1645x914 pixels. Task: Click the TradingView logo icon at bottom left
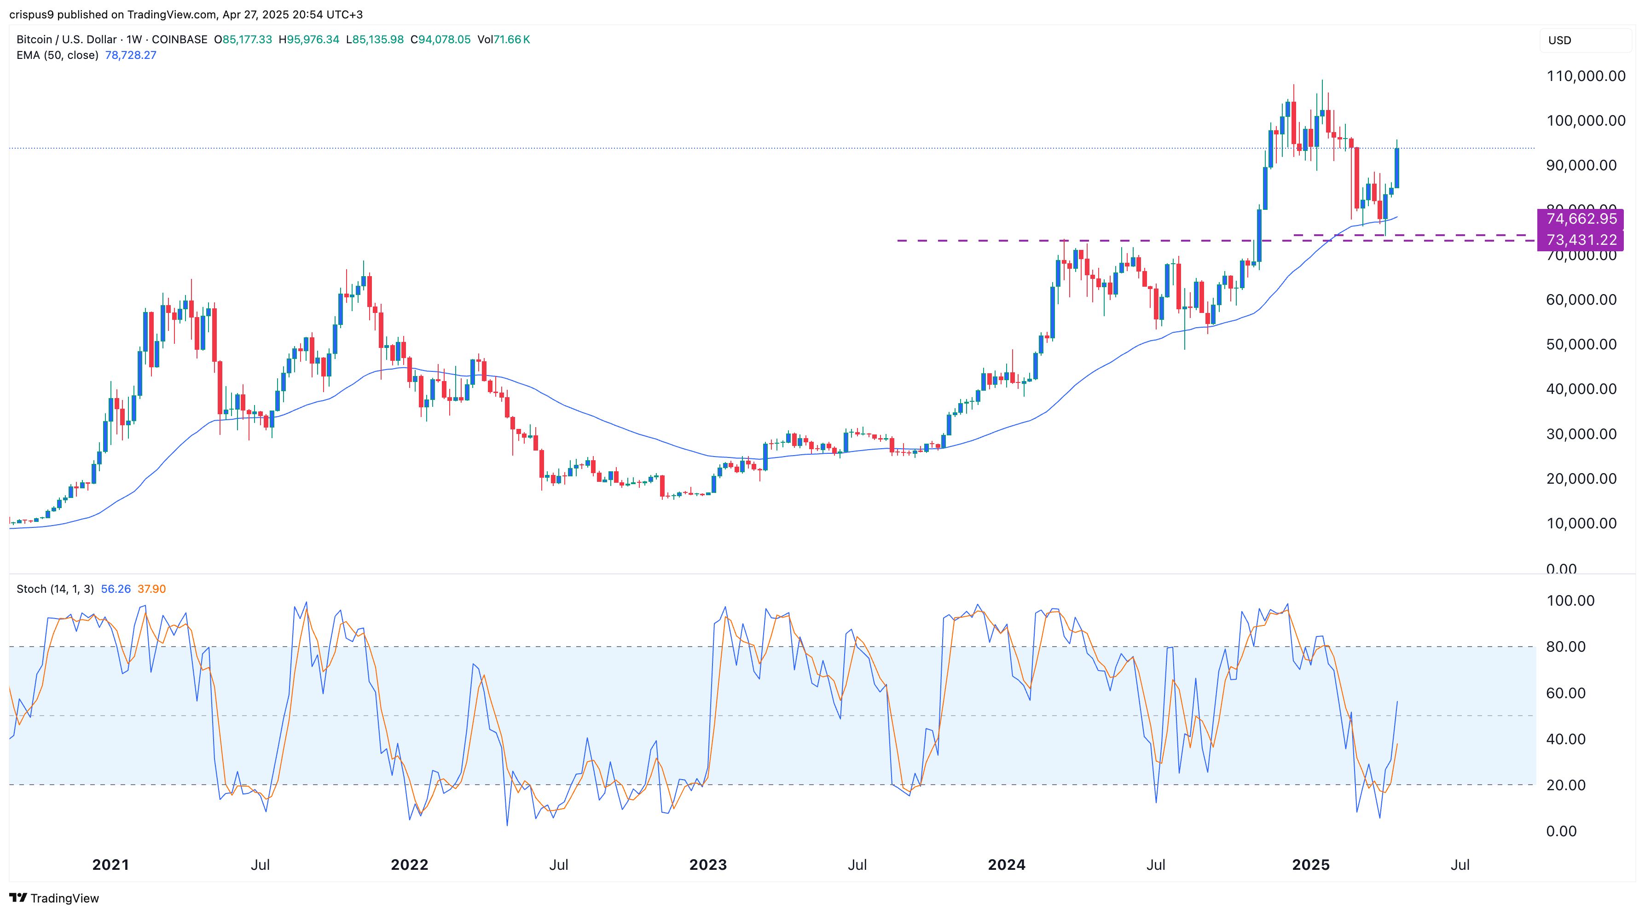click(x=18, y=897)
